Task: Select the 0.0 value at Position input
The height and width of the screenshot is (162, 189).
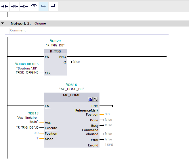Action: point(36,133)
